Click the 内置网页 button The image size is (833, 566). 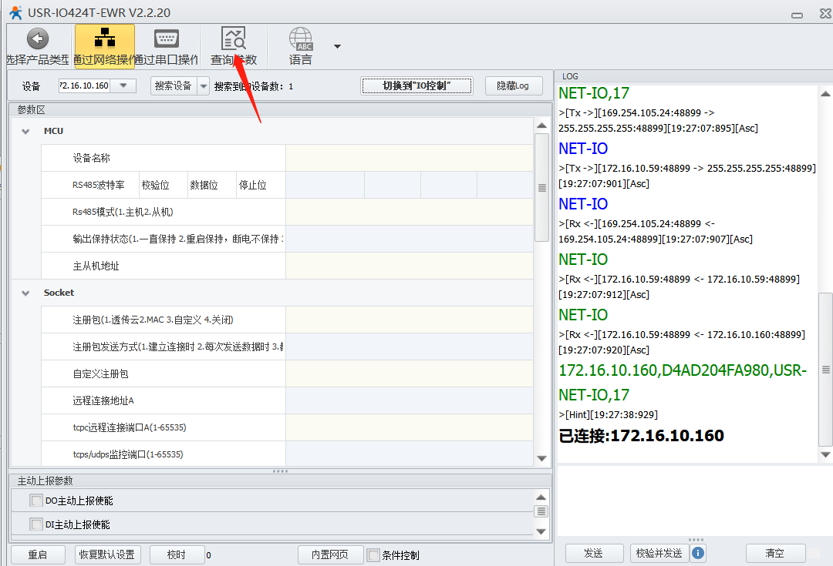click(330, 554)
